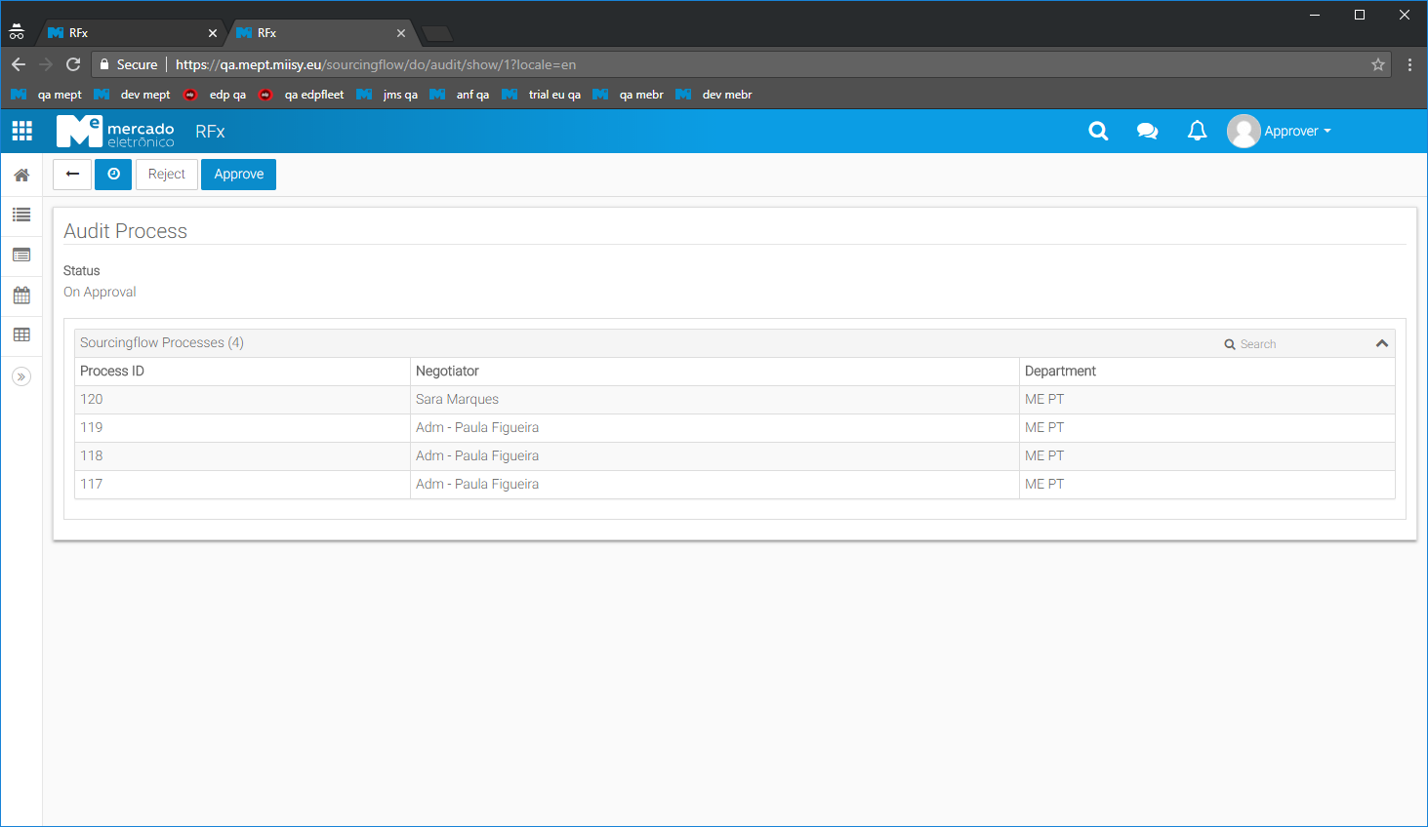Click the back arrow button
The height and width of the screenshot is (827, 1428).
[x=72, y=175]
